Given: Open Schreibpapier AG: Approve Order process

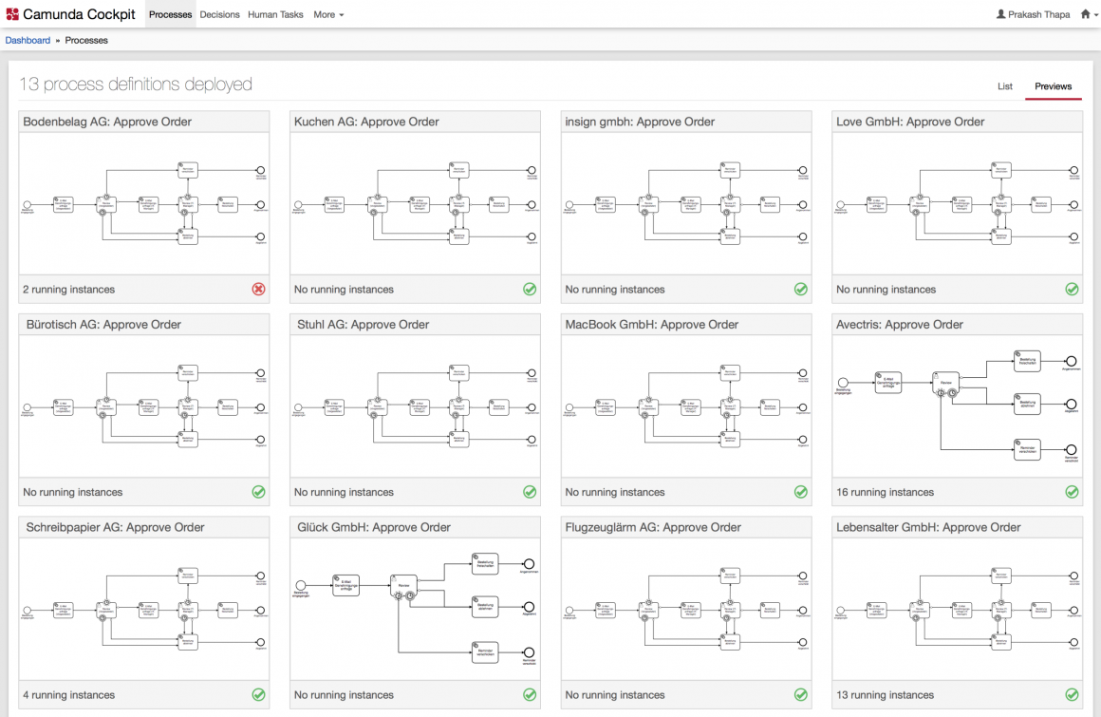Looking at the screenshot, I should coord(115,527).
